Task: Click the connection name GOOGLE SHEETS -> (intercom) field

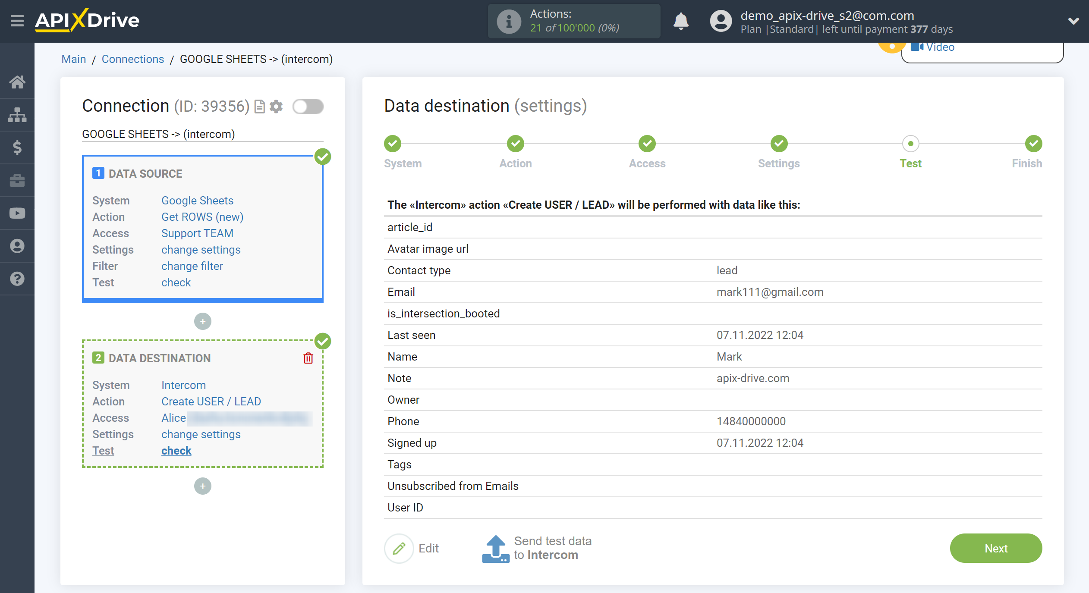Action: (202, 134)
